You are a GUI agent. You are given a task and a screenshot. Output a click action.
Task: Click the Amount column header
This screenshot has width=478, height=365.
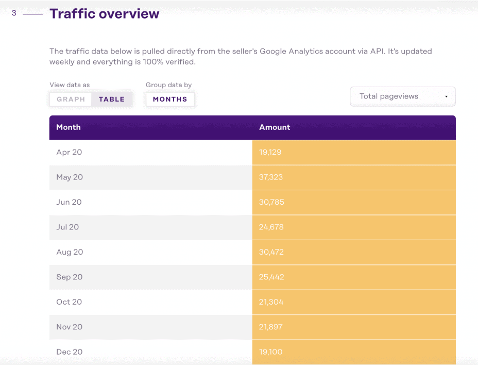pyautogui.click(x=275, y=127)
